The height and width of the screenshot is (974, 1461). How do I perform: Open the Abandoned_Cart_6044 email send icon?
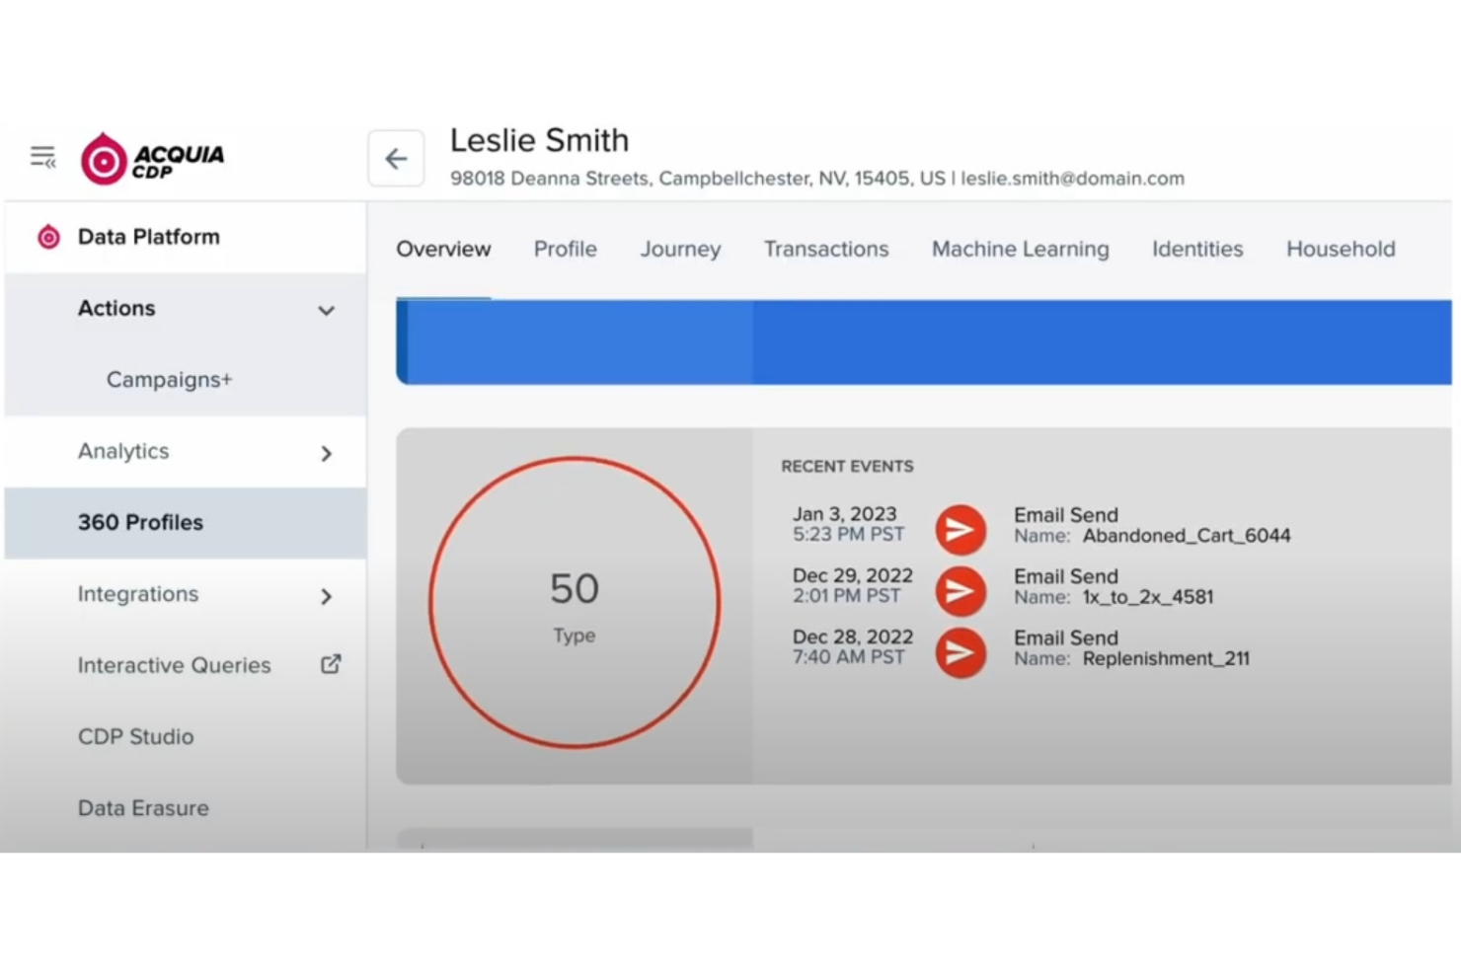(x=960, y=530)
